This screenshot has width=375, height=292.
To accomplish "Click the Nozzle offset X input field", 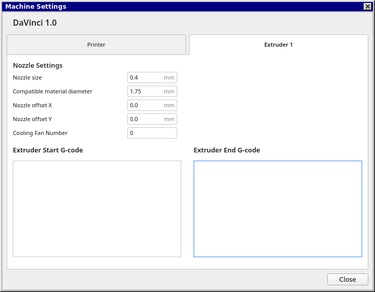I will click(x=146, y=105).
